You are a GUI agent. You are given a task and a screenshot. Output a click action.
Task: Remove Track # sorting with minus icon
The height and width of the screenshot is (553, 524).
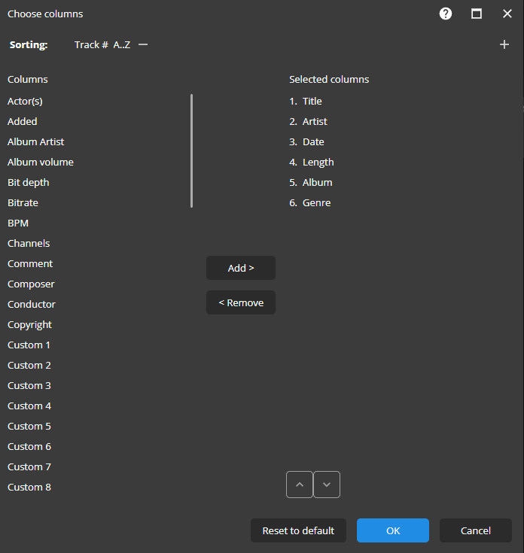coord(143,45)
